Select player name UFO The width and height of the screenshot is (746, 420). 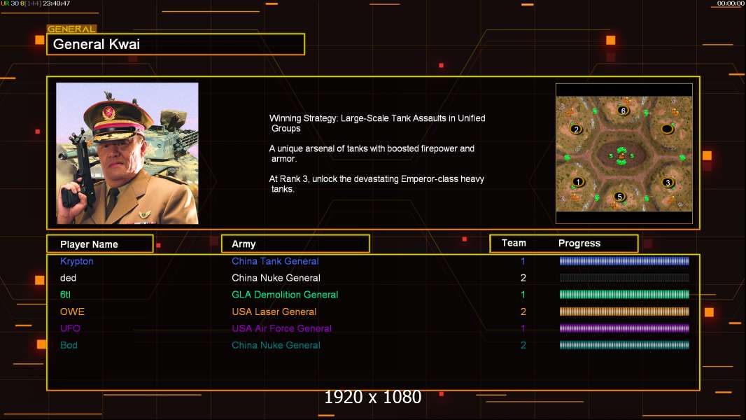pyautogui.click(x=70, y=328)
